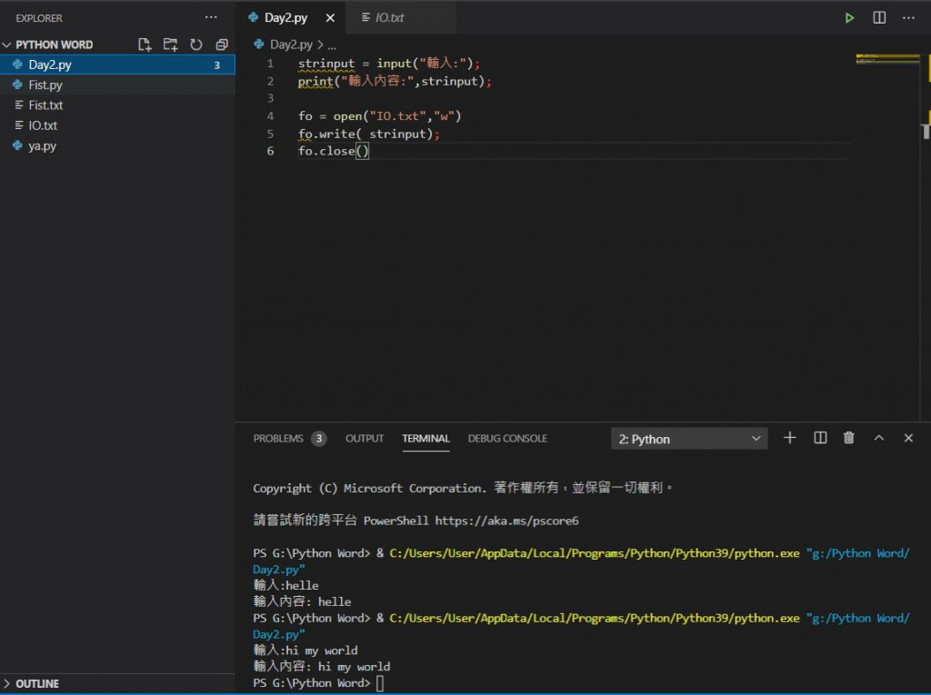This screenshot has height=695, width=931.
Task: Expand the OUTLINE section
Action: tap(7, 684)
